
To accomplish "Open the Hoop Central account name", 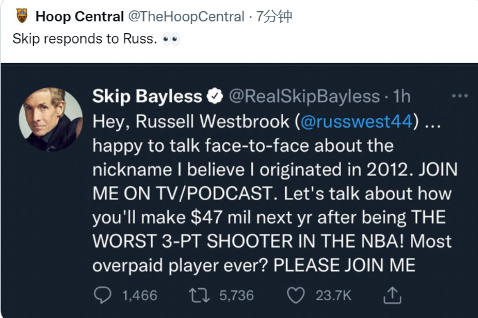I will [x=80, y=17].
